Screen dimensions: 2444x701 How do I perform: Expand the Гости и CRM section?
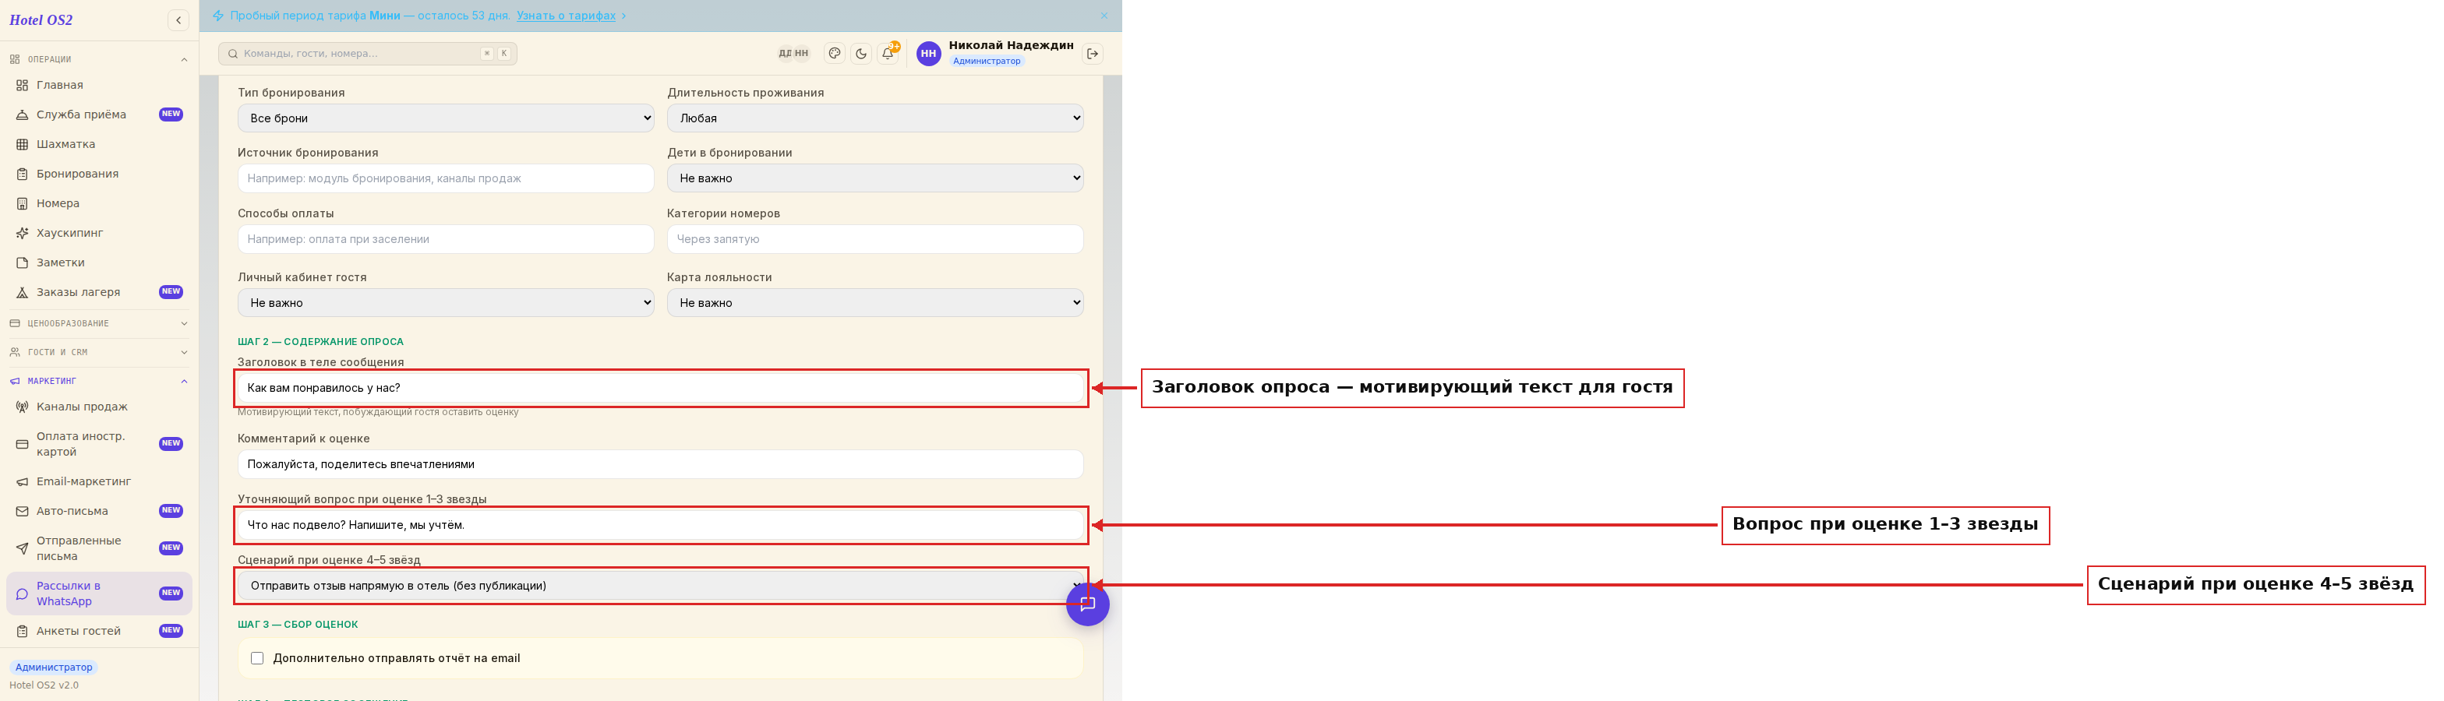[100, 352]
